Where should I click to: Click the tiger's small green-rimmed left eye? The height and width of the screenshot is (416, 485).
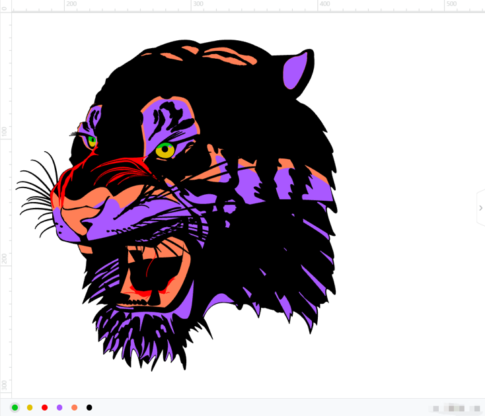(x=92, y=141)
